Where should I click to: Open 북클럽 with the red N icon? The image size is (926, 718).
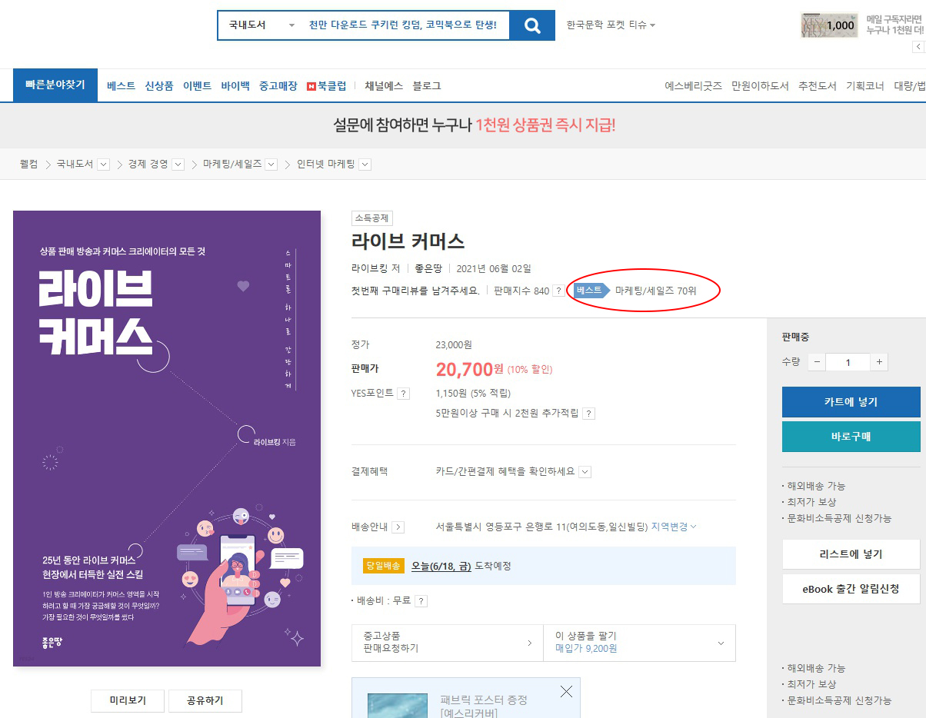coord(327,86)
